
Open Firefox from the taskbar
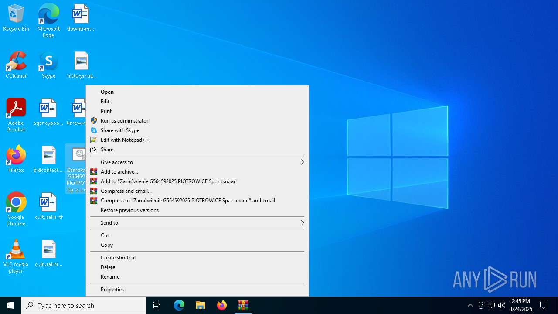coord(222,305)
